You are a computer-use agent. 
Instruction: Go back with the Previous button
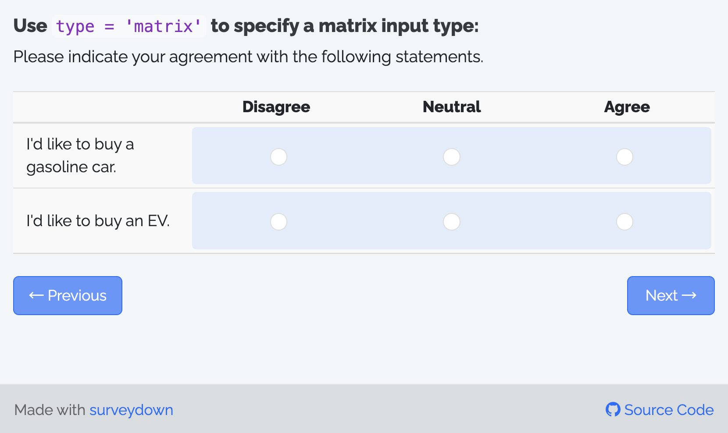point(68,295)
